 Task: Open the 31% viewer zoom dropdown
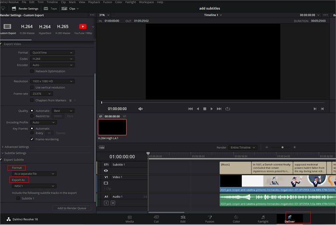pos(104,15)
